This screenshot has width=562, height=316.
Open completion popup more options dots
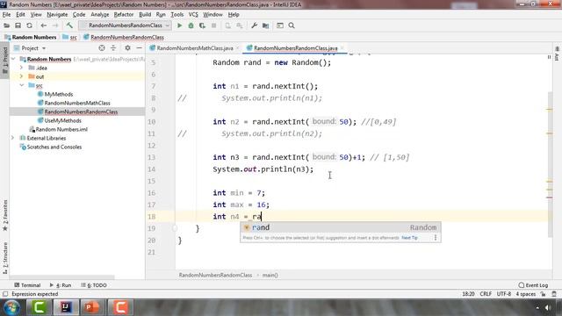coord(436,238)
